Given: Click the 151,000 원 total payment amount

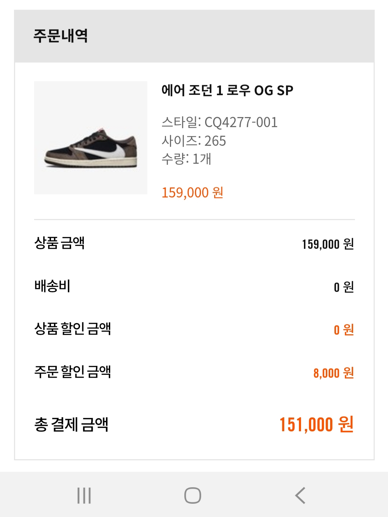Looking at the screenshot, I should point(316,425).
